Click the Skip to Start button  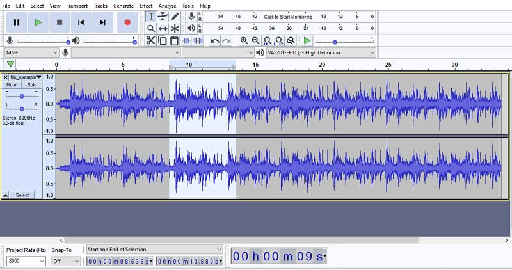click(81, 22)
